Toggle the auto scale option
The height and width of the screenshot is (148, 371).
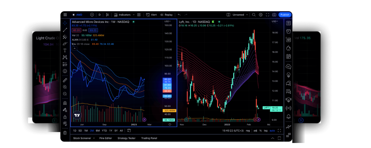pos(272,130)
